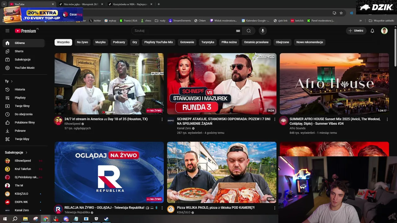This screenshot has height=223, width=397.
Task: Open Twoje klipy in the sidebar
Action: (x=24, y=139)
